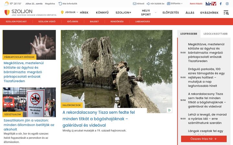Click the ad play icon on main image
The height and width of the screenshot is (145, 233).
click(x=169, y=110)
